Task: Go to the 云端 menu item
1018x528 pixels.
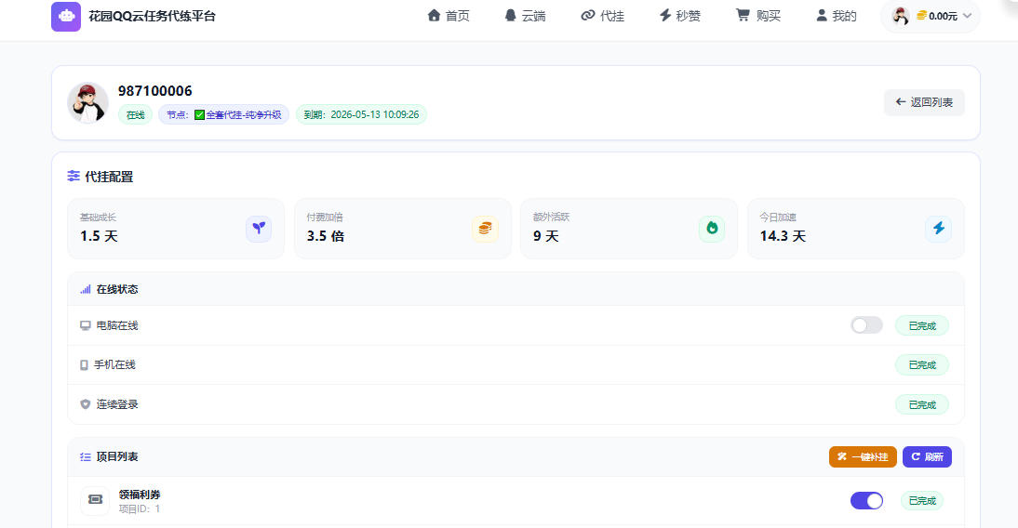Action: pos(525,16)
